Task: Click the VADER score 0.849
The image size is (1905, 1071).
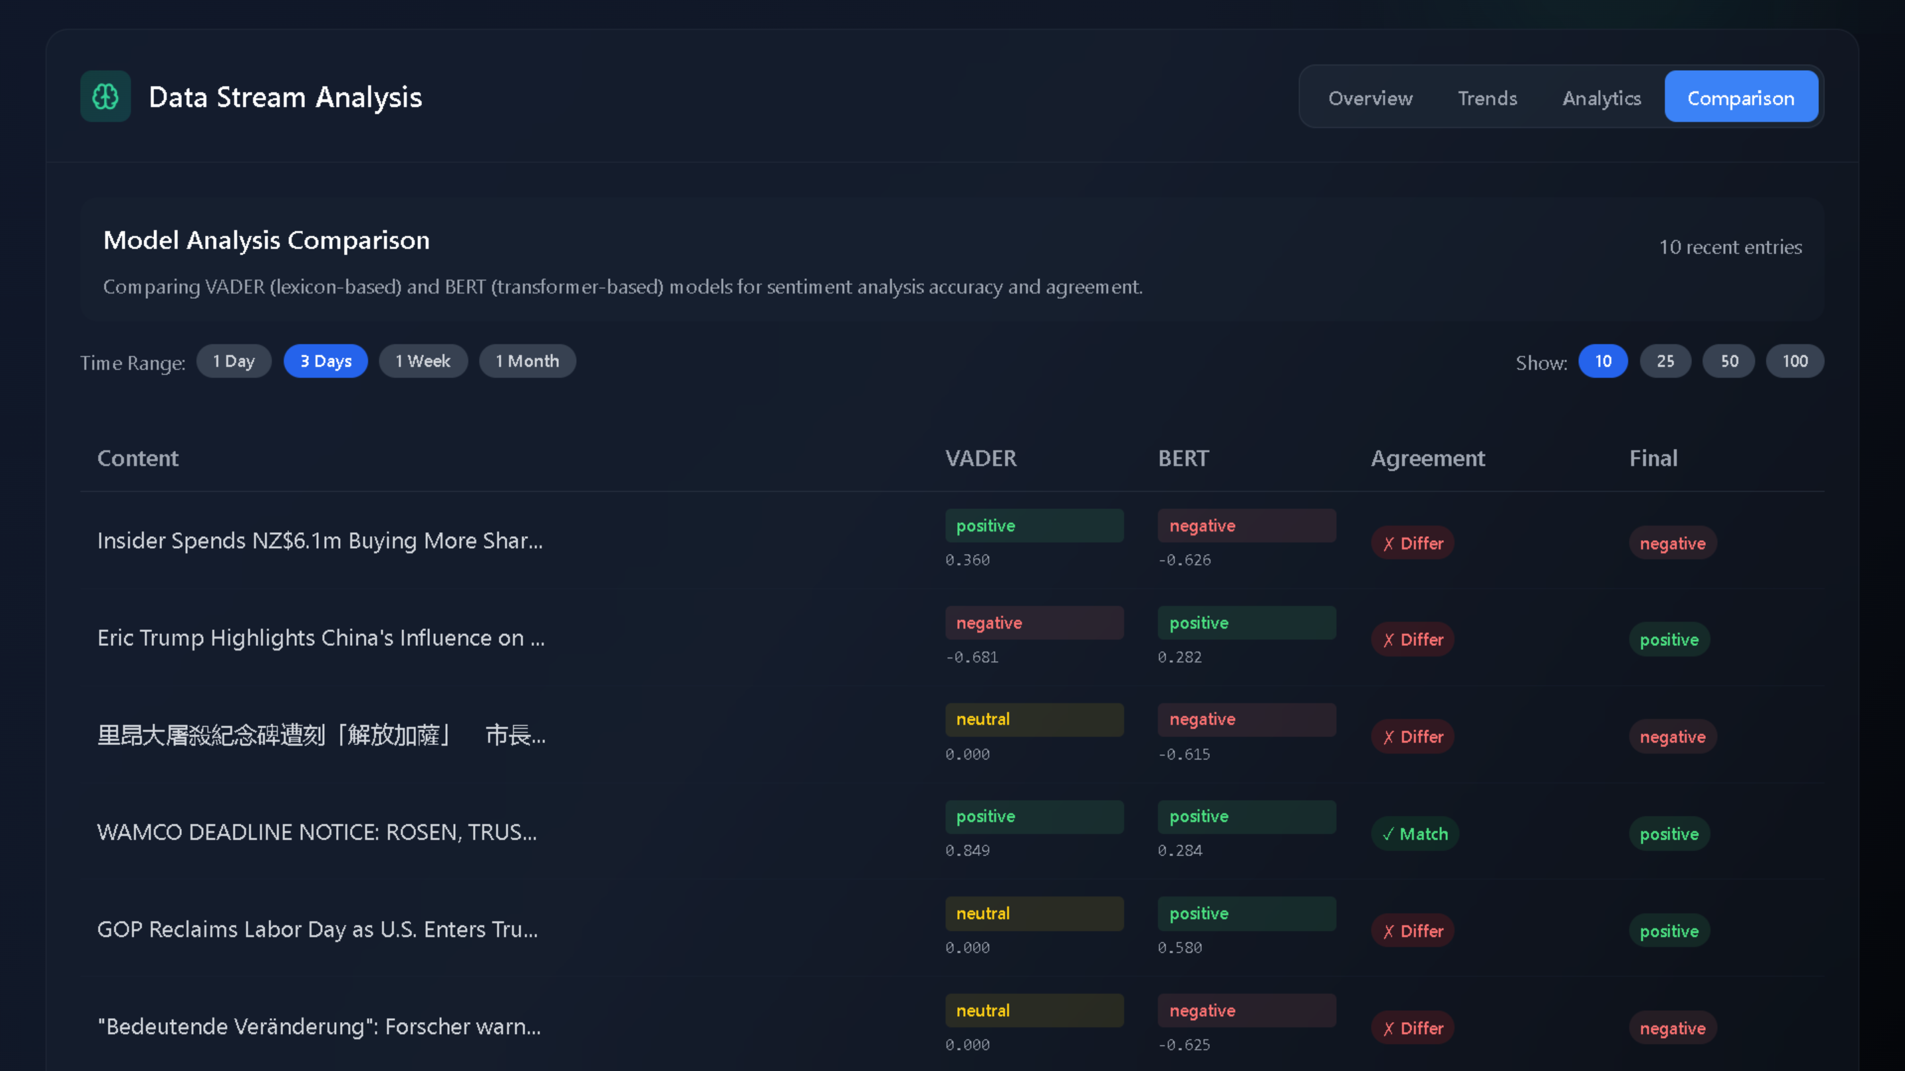Action: [x=967, y=851]
